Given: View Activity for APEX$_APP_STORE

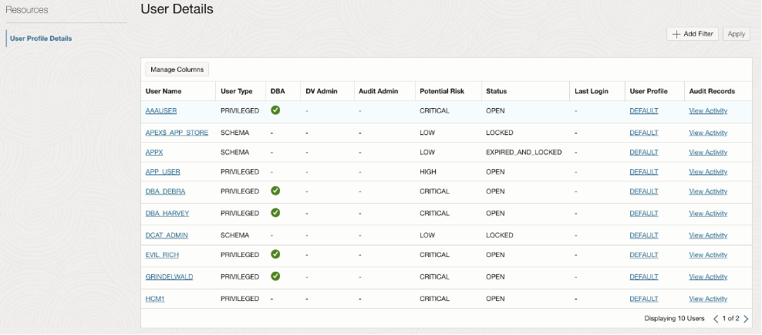Looking at the screenshot, I should pos(708,133).
